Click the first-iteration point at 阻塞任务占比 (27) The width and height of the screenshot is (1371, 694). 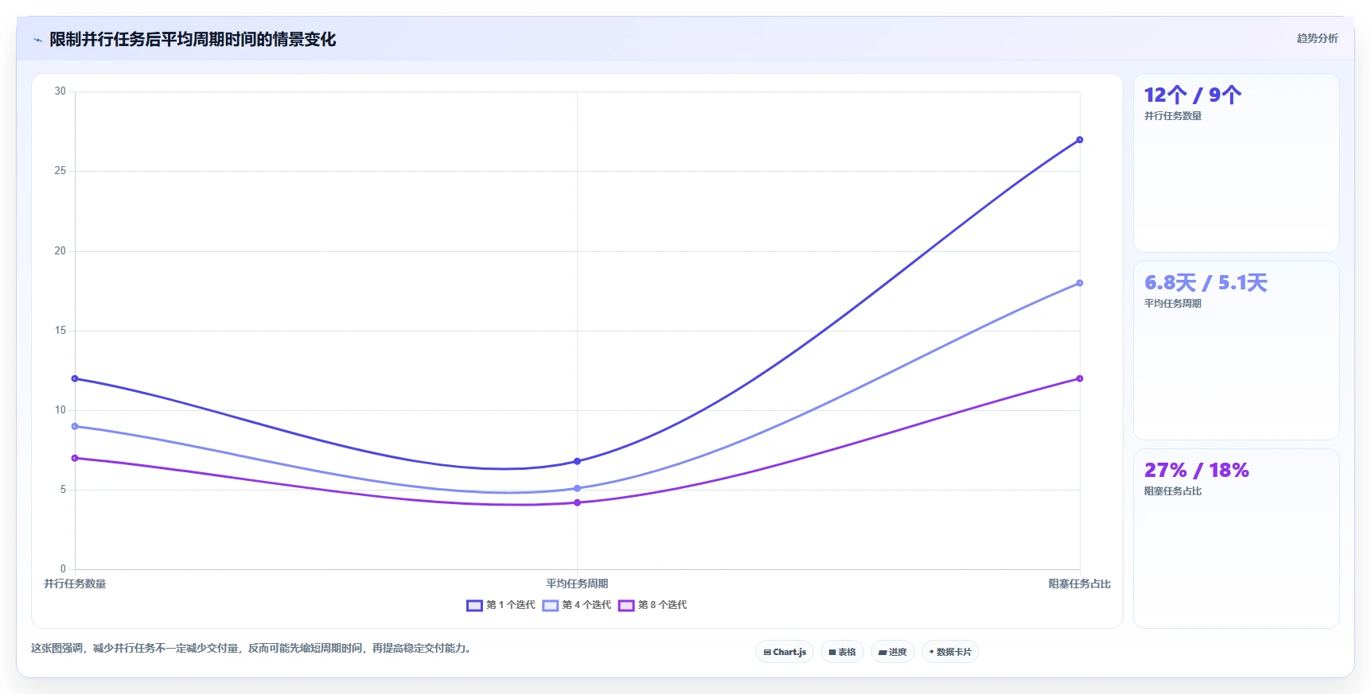pyautogui.click(x=1080, y=140)
